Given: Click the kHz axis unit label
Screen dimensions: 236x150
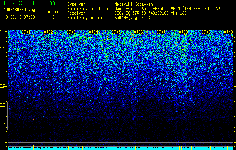Looking at the screenshot, I should (3, 30).
